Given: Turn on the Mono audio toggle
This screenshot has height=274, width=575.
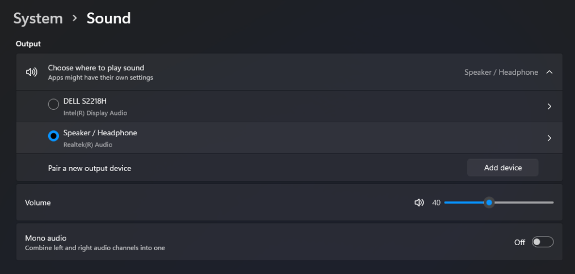Looking at the screenshot, I should [542, 242].
